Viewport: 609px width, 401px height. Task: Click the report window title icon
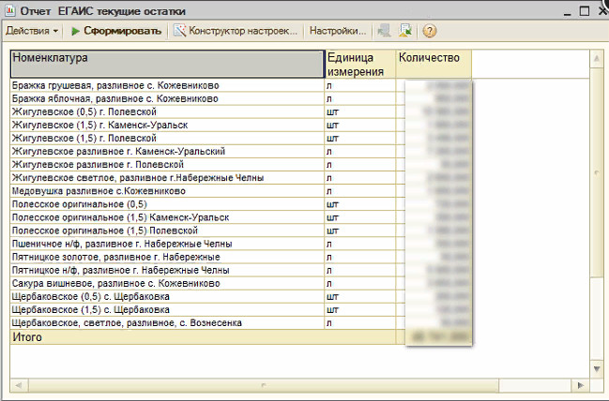pyautogui.click(x=12, y=10)
